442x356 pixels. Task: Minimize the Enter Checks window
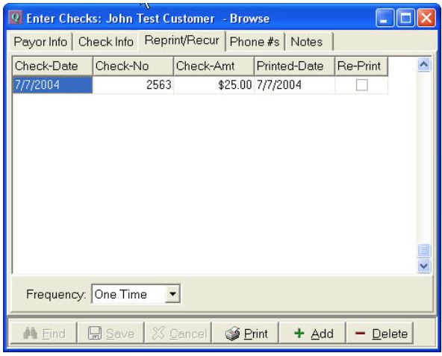(x=385, y=17)
